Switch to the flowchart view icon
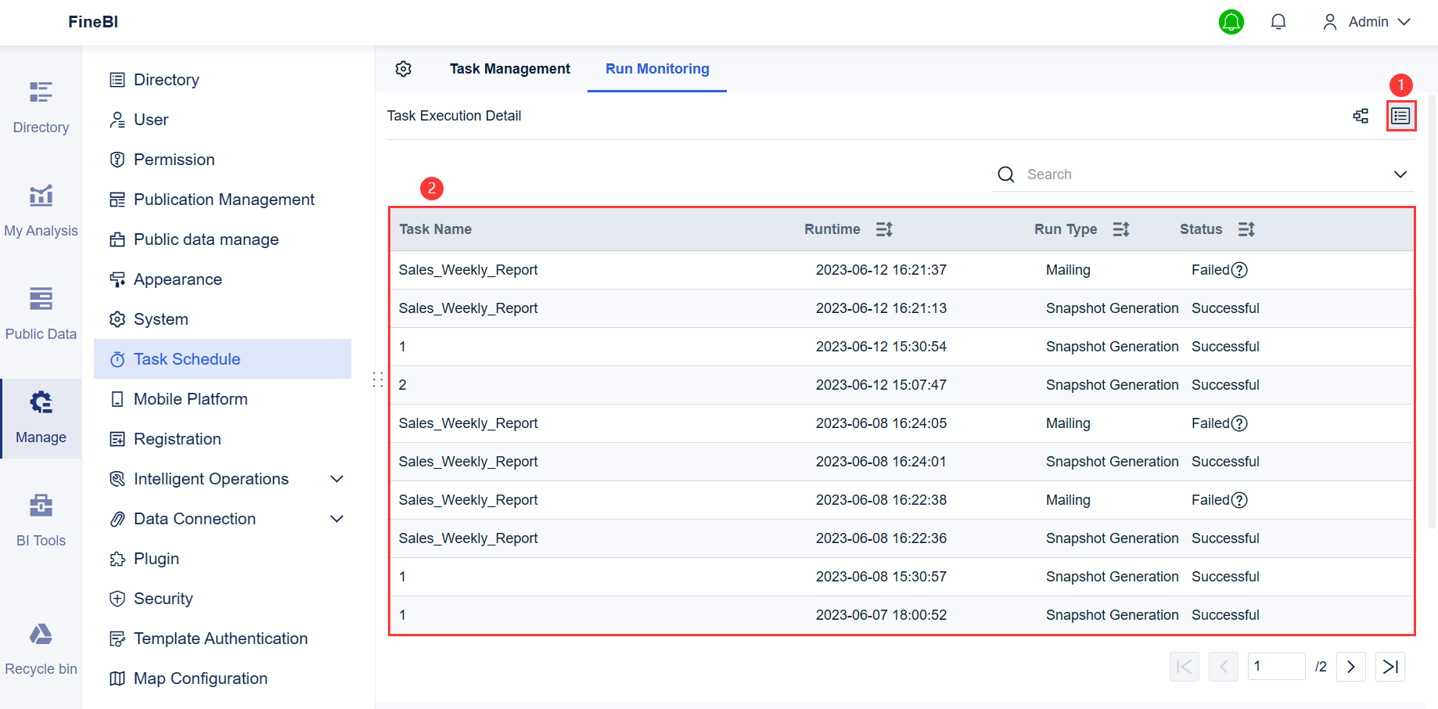This screenshot has height=709, width=1438. click(1361, 115)
